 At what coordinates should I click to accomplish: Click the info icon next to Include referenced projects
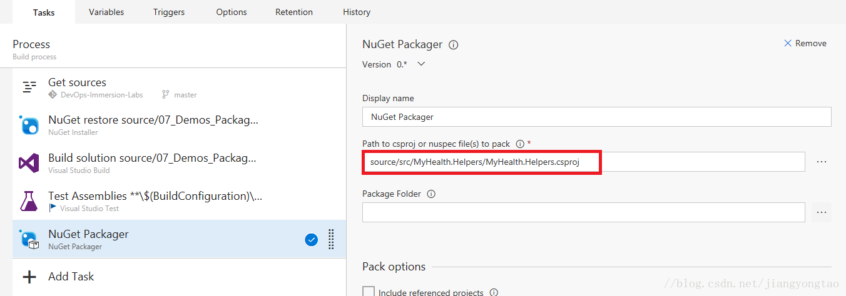[494, 292]
